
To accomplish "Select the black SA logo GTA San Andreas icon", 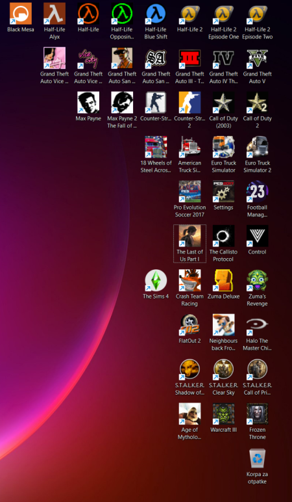I will 156,58.
